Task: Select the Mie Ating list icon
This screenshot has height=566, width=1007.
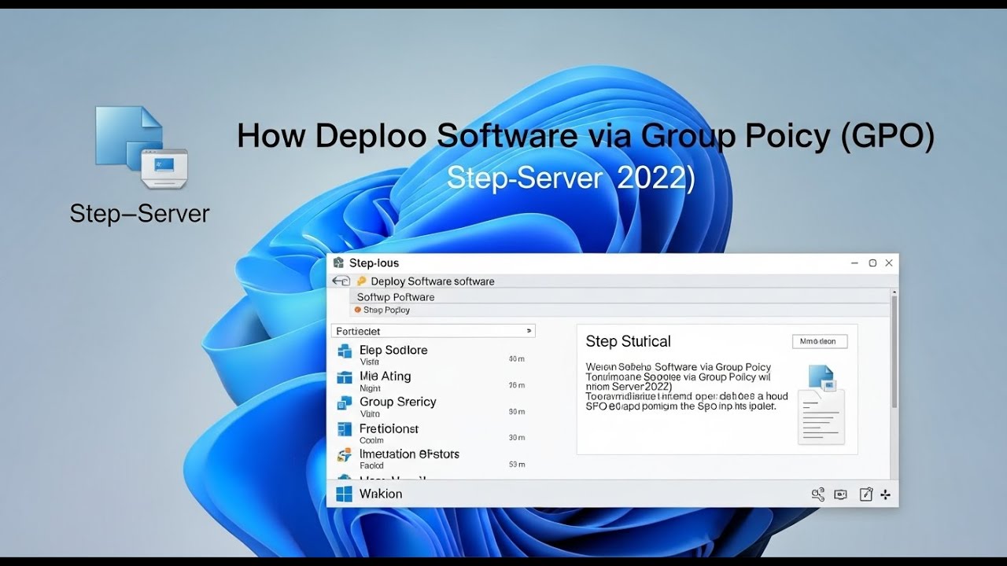Action: 345,377
